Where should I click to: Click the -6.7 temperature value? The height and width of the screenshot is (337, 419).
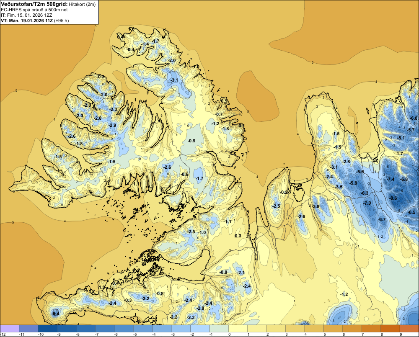point(382,219)
